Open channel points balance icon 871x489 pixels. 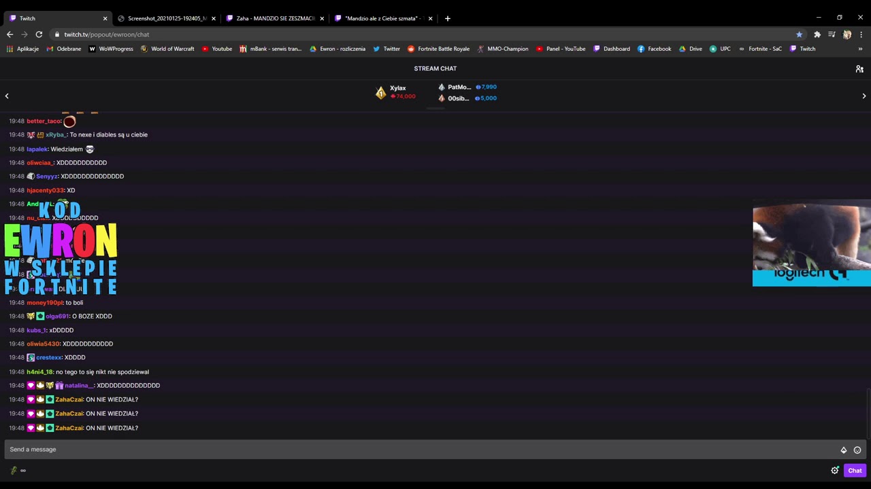tap(14, 470)
